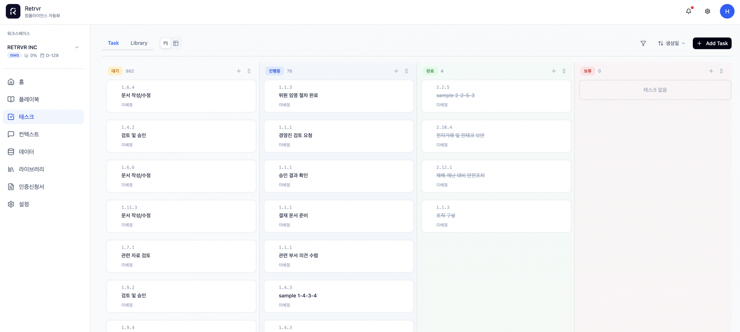Click the drag handle of 진행중 column

(x=406, y=71)
